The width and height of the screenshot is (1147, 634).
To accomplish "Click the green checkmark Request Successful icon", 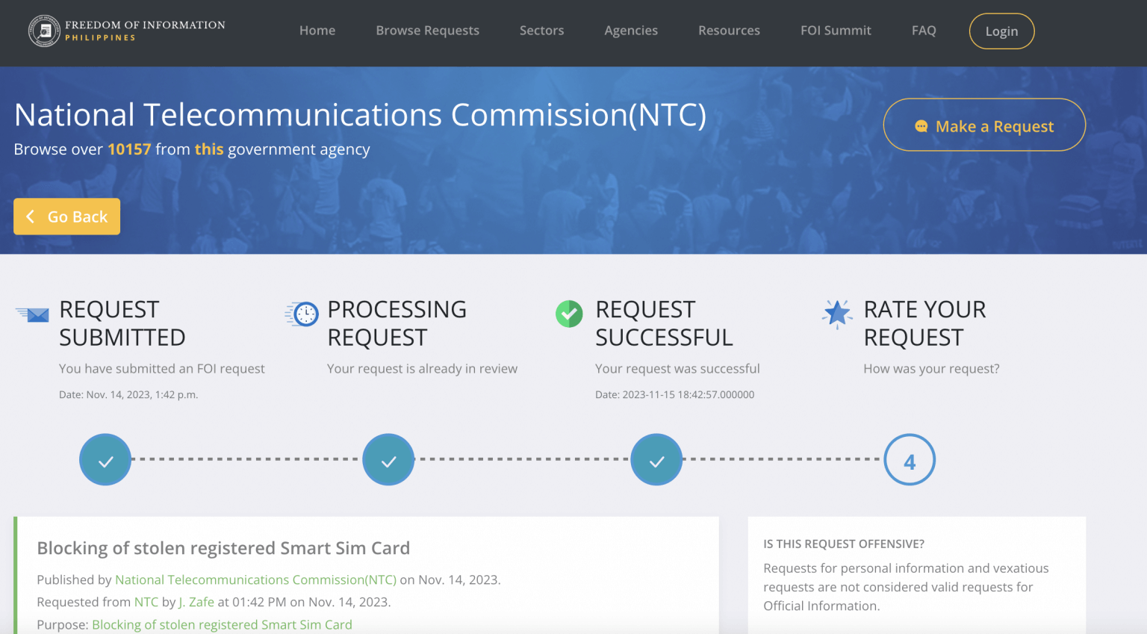I will click(569, 314).
